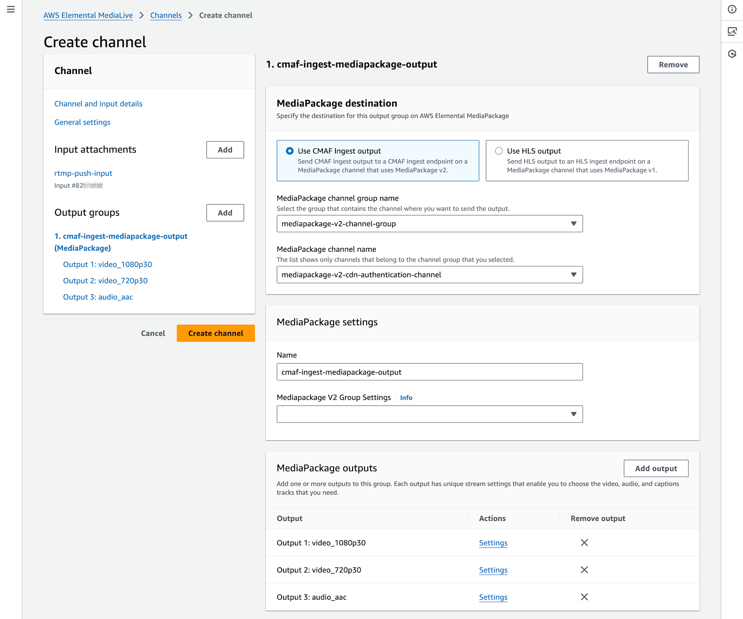Select Output 2: video_720p30 in sidebar
The height and width of the screenshot is (619, 743).
pos(105,281)
